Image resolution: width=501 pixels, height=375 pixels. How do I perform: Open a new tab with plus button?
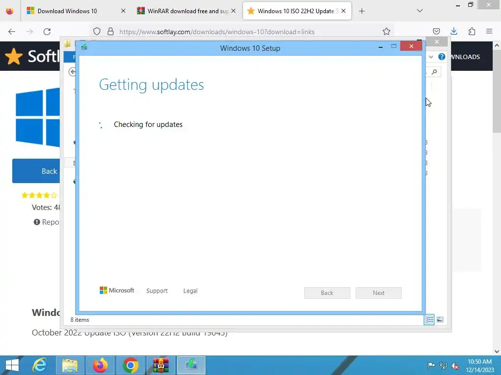(x=362, y=11)
